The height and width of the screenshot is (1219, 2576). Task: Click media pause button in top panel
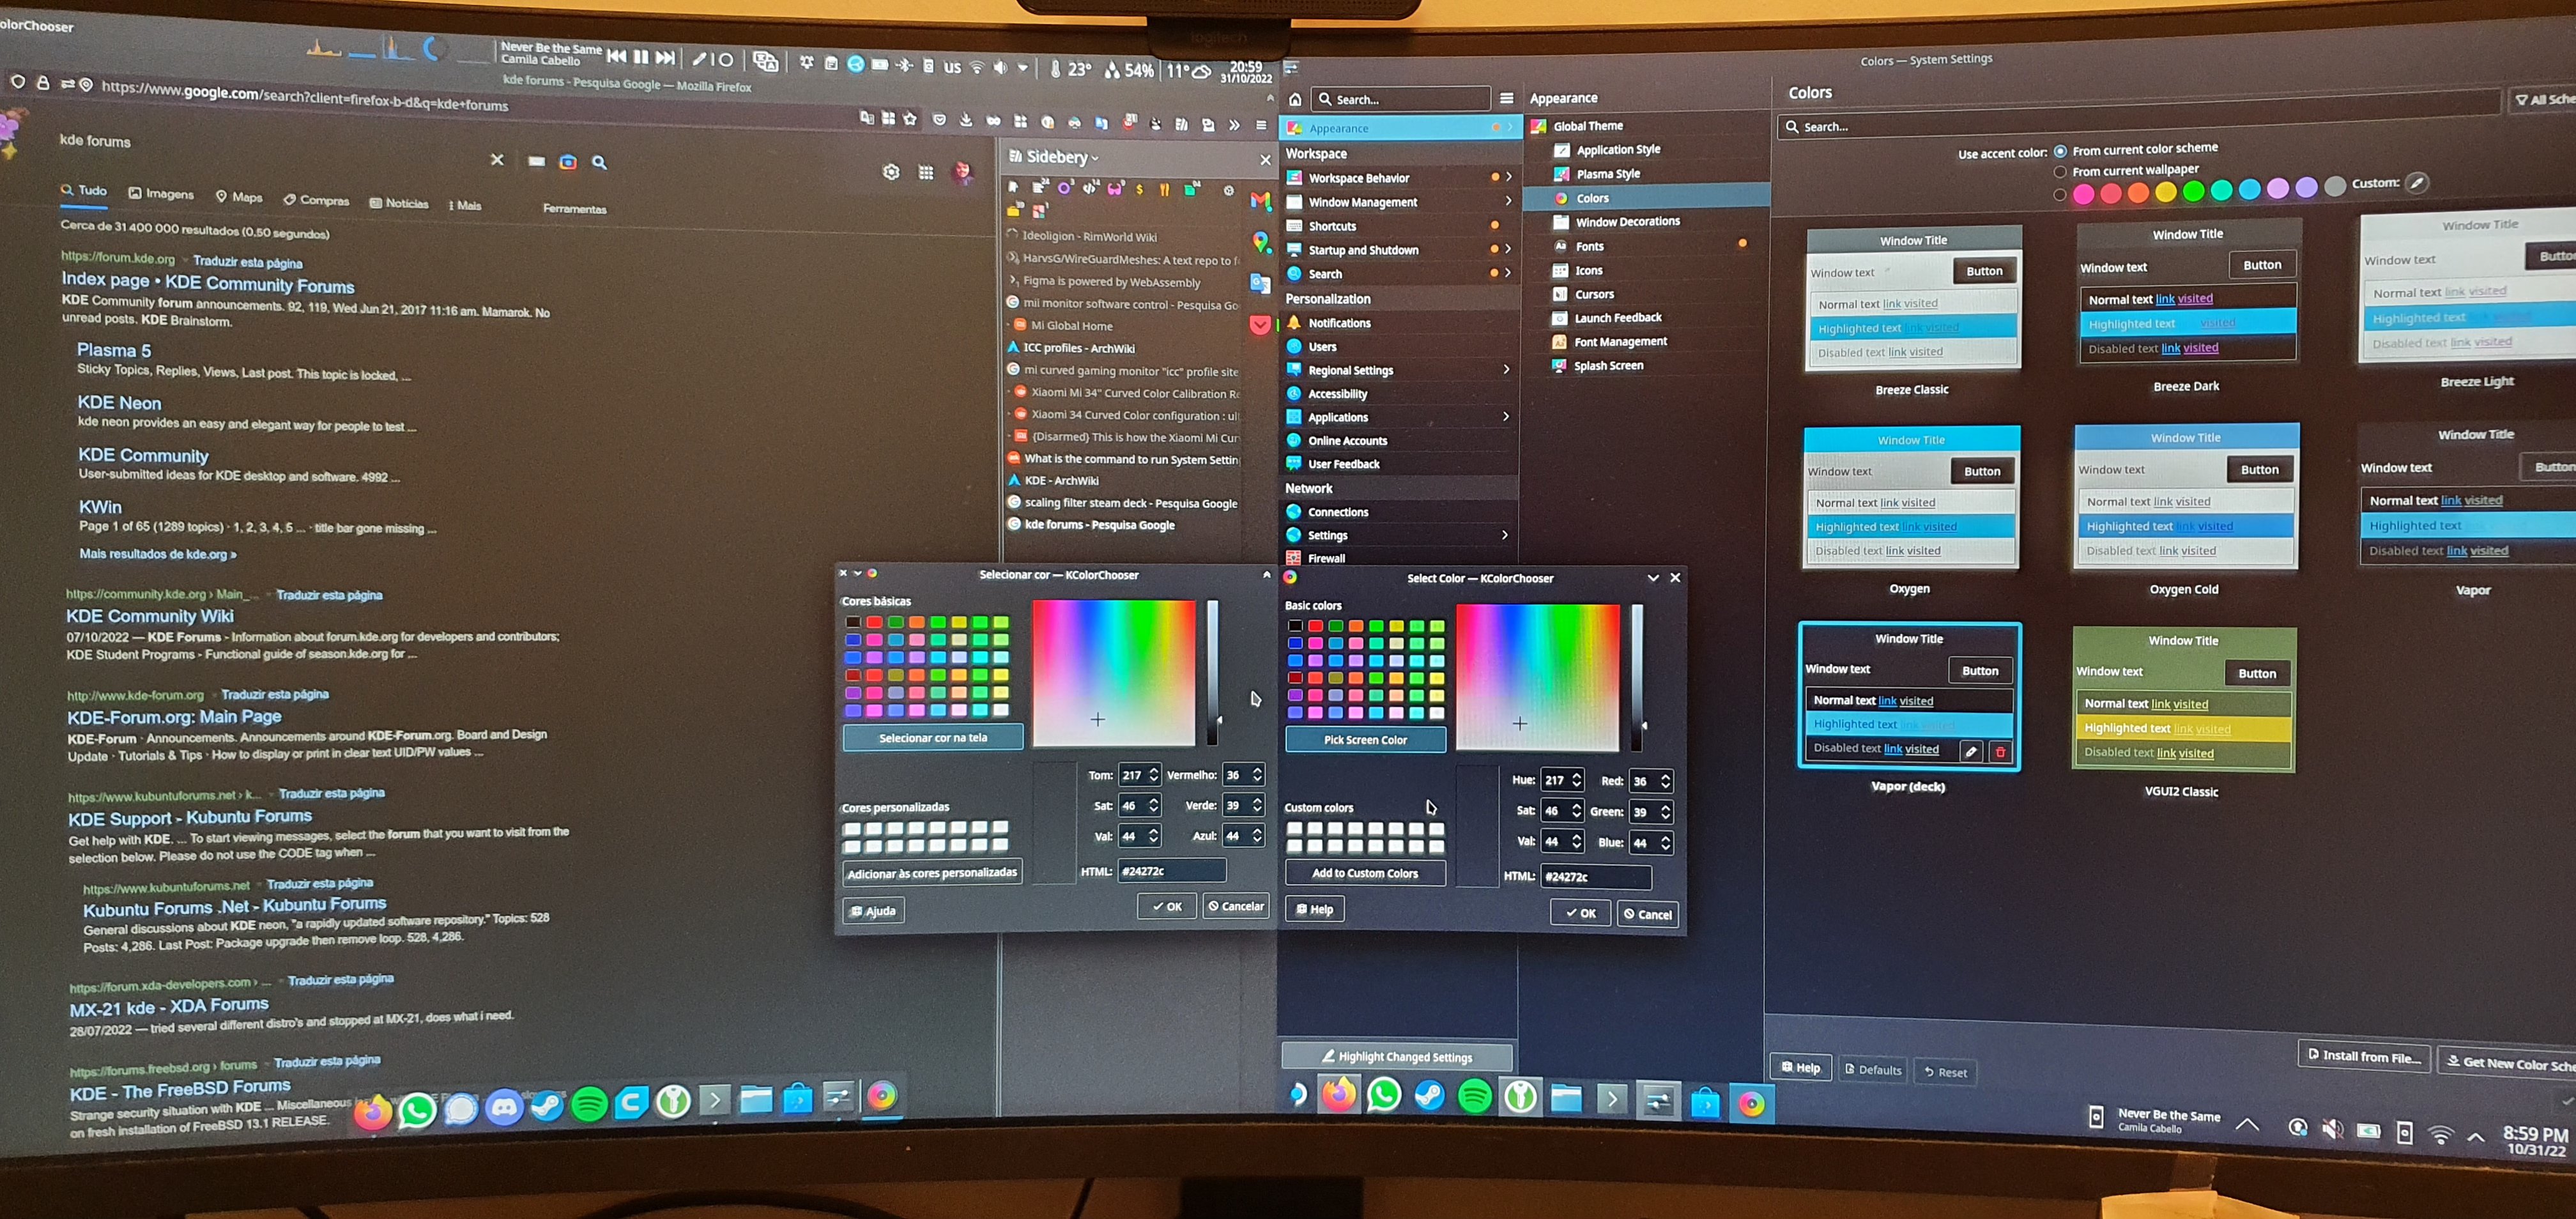click(x=640, y=57)
